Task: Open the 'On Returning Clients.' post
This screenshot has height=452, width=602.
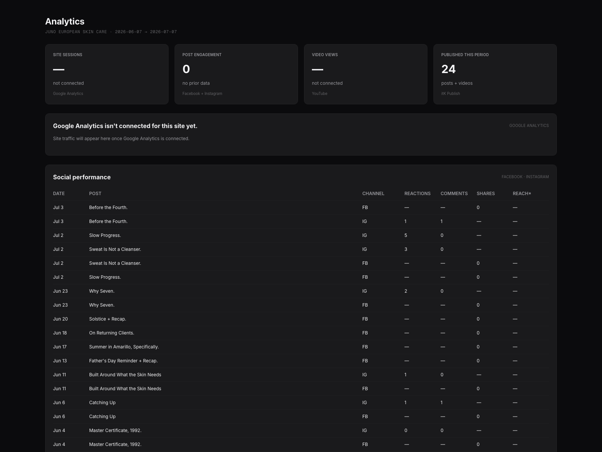Action: coord(112,333)
